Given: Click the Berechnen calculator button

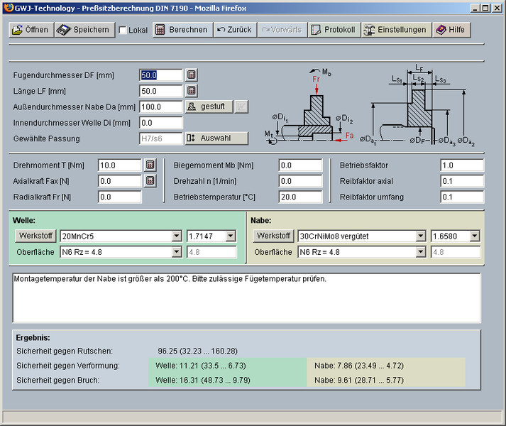Looking at the screenshot, I should tap(182, 30).
